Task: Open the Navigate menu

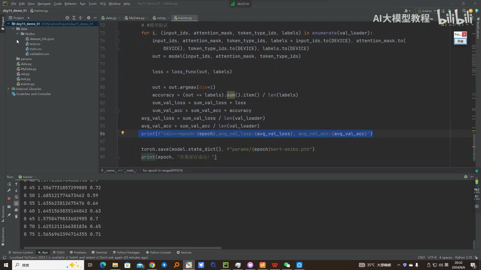Action: [44, 4]
